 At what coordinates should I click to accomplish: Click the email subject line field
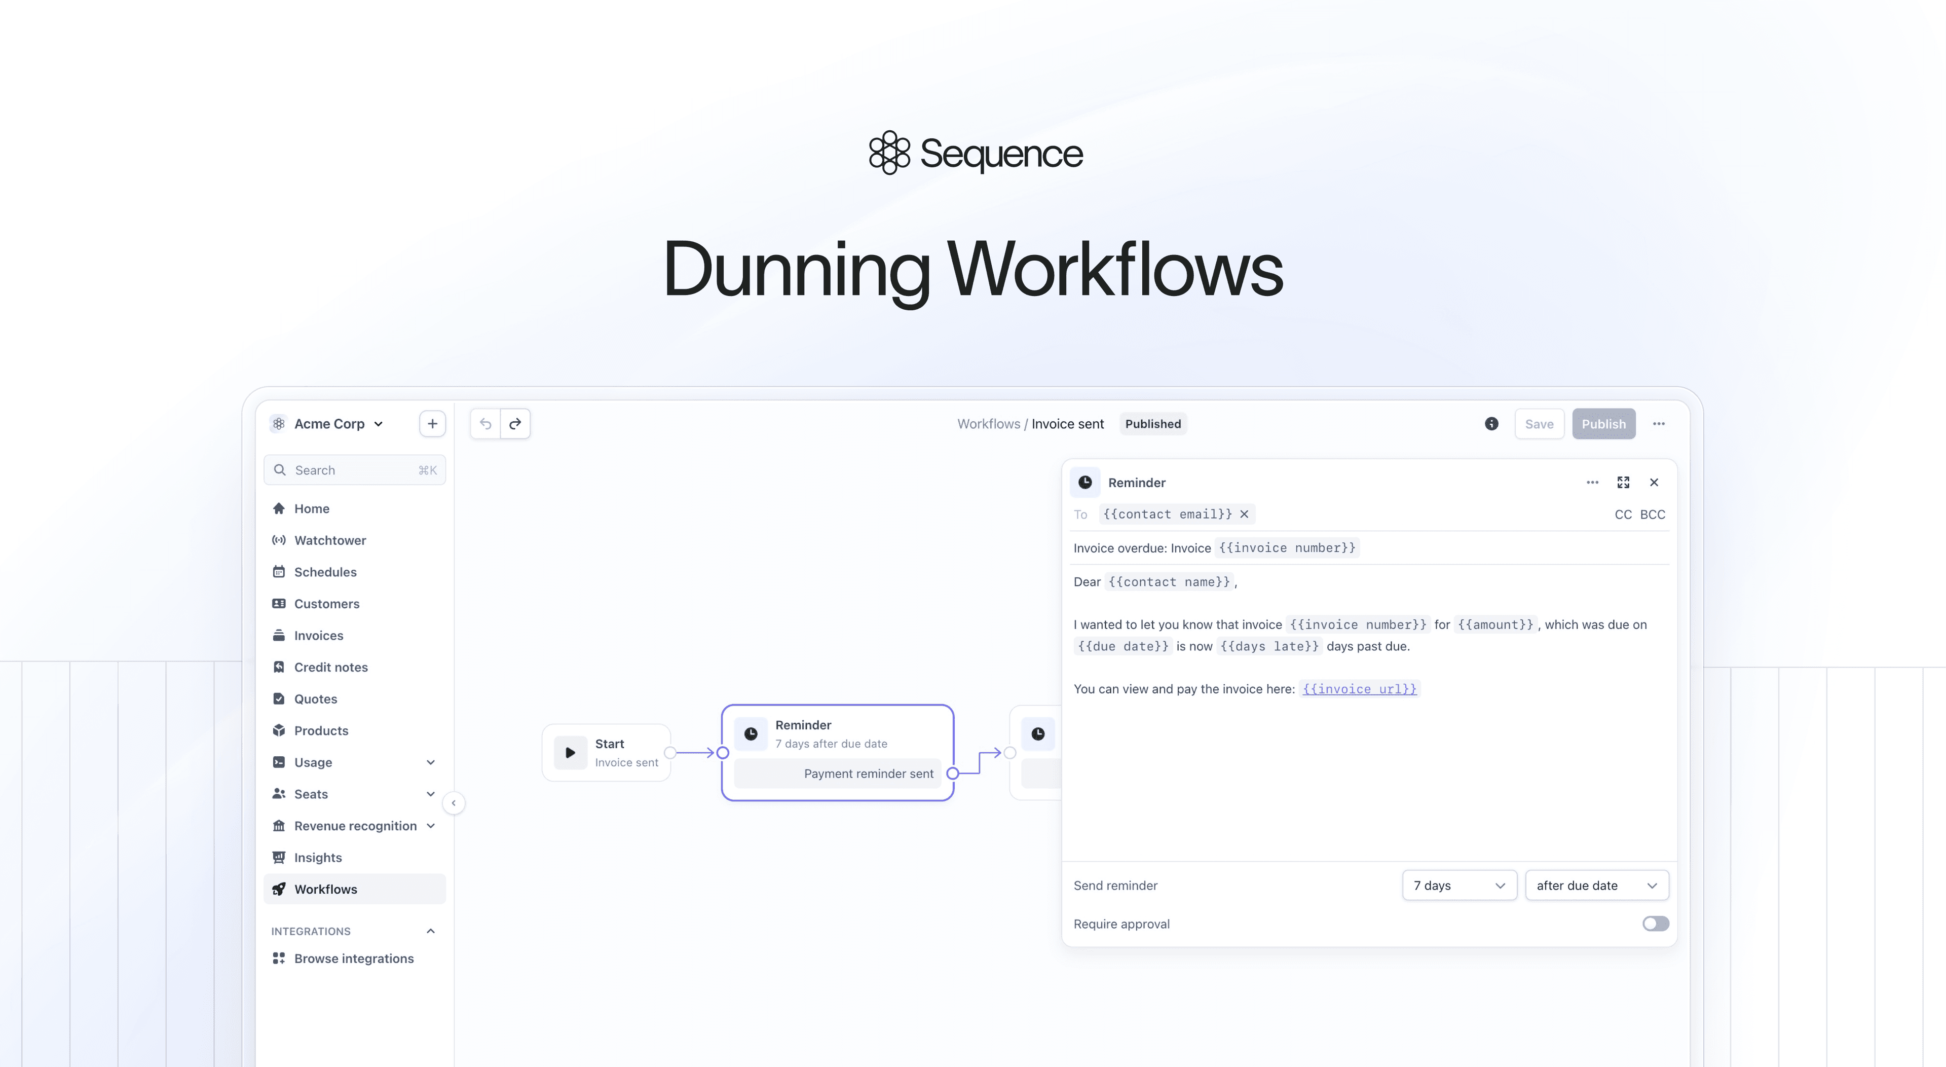[x=1370, y=548]
